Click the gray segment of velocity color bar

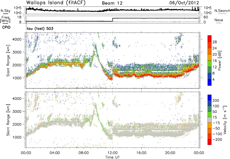210,120
